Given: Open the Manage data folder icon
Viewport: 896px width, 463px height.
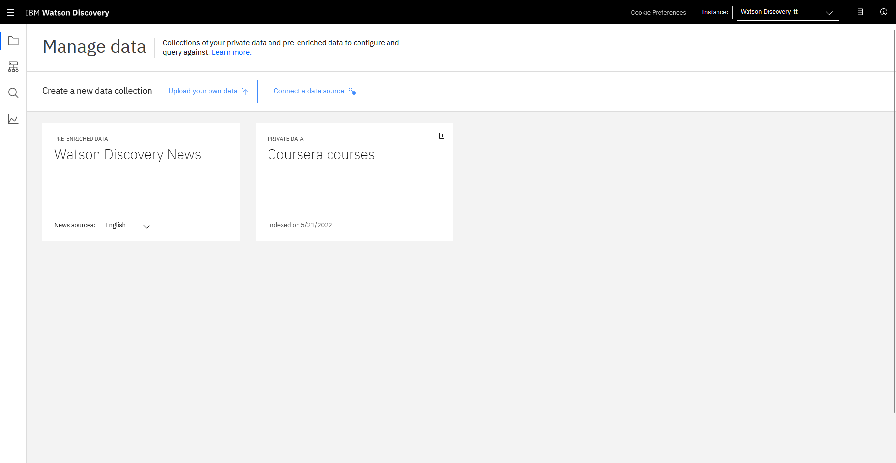Looking at the screenshot, I should (x=13, y=41).
